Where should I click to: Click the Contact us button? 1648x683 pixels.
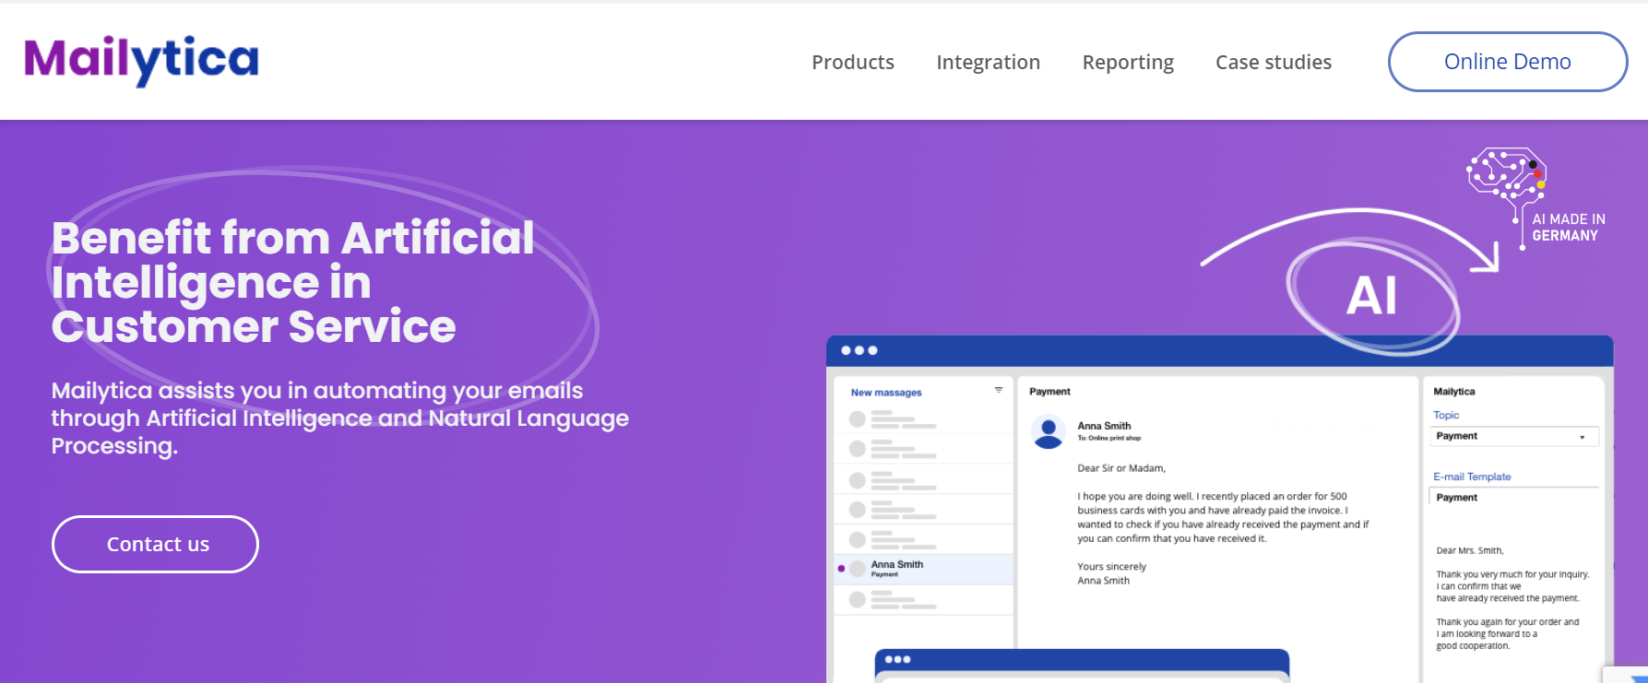click(155, 544)
